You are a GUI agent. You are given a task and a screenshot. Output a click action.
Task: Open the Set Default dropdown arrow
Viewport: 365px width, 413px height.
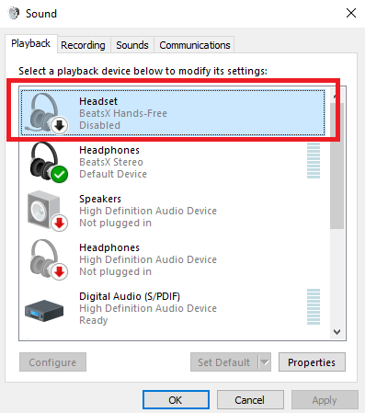(x=265, y=362)
